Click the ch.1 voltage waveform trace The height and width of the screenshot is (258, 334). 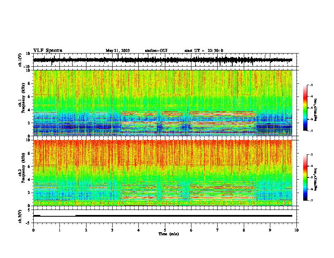click(163, 60)
